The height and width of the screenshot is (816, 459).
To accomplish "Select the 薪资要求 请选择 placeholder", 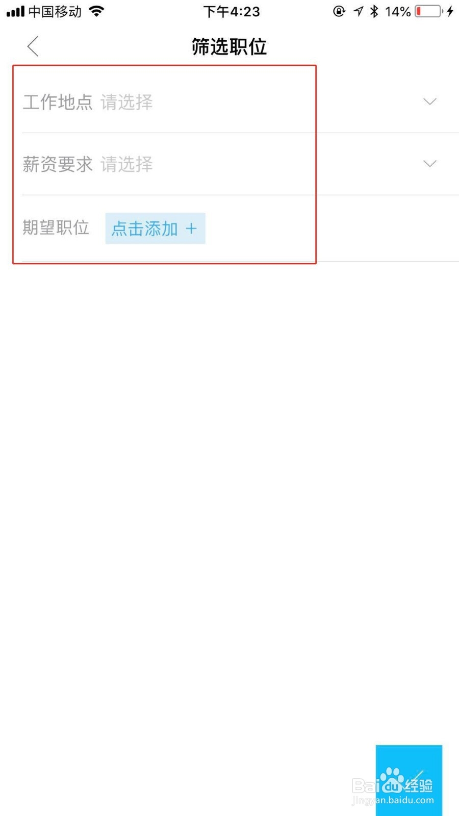I will 126,164.
